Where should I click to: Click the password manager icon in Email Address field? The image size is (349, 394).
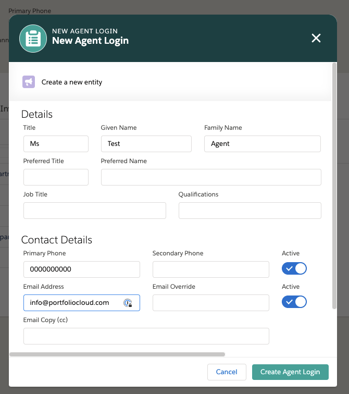tap(128, 303)
